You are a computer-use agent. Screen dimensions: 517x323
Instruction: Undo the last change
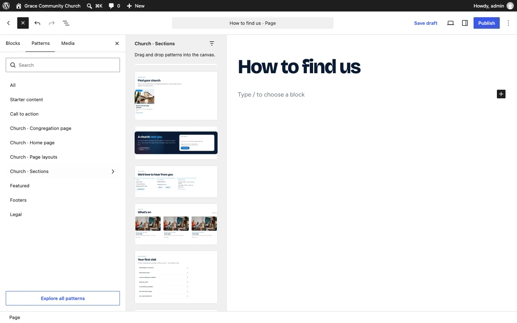tap(37, 23)
